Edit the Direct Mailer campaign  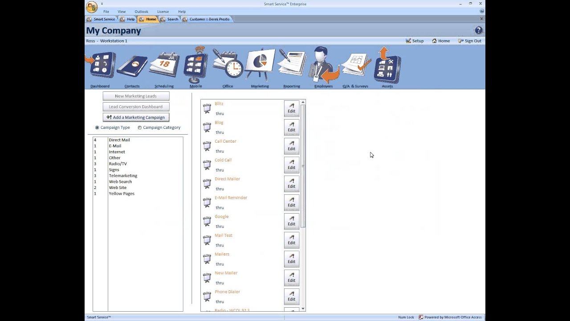tap(291, 183)
